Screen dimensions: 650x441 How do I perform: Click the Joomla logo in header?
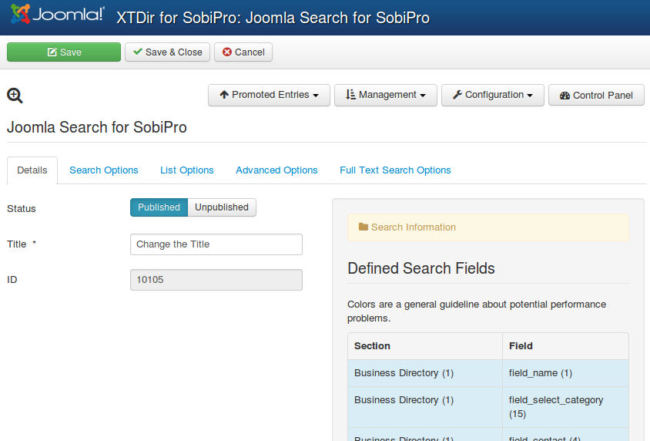[x=57, y=14]
